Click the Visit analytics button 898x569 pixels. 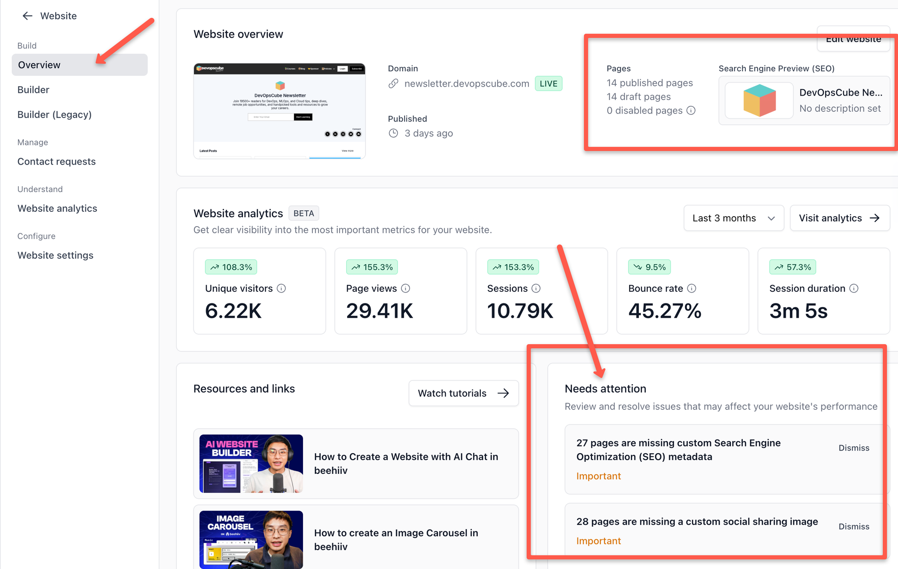pyautogui.click(x=839, y=218)
